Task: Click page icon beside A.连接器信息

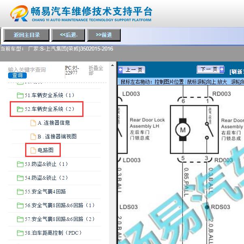Action: pyautogui.click(x=33, y=123)
